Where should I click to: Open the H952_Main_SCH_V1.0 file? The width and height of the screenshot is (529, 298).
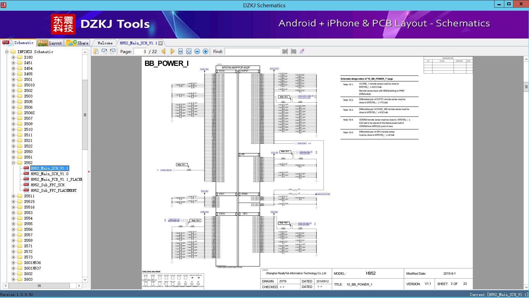point(49,174)
